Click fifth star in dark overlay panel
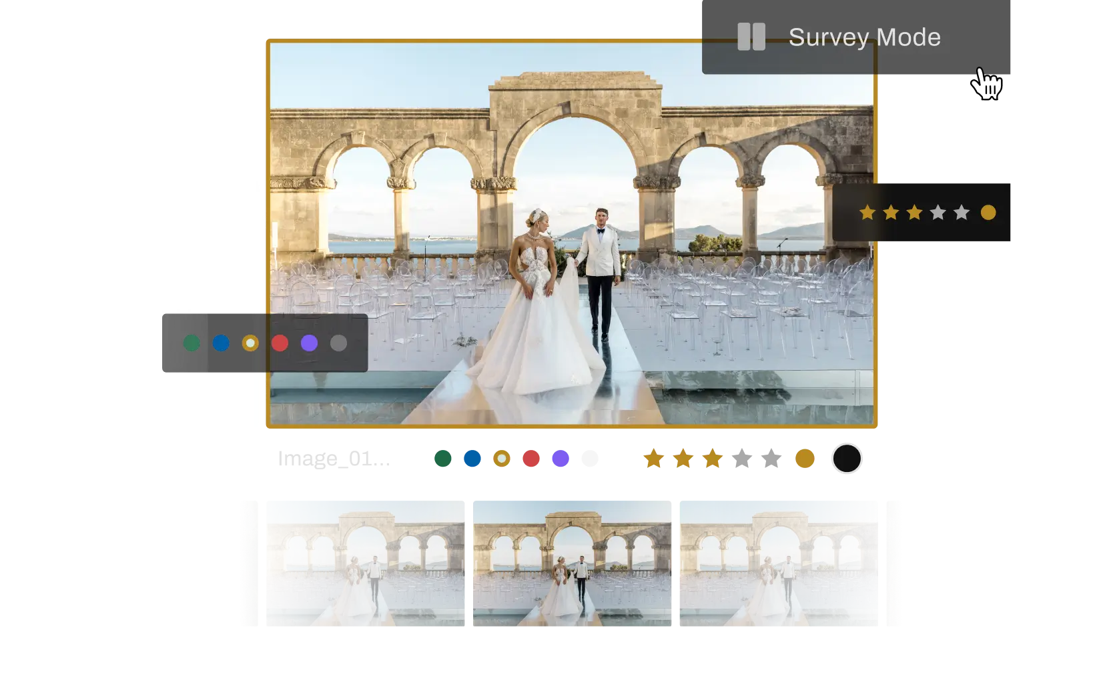Viewport: 1097px width, 696px height. [962, 213]
